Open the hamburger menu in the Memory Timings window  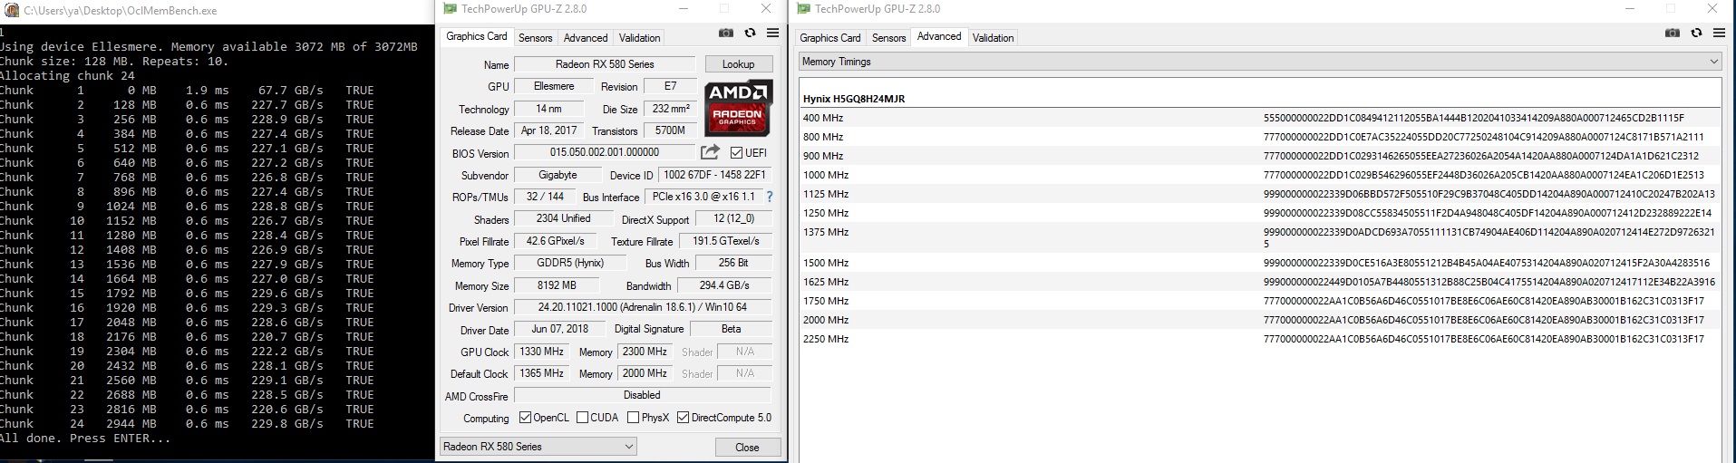[1719, 34]
